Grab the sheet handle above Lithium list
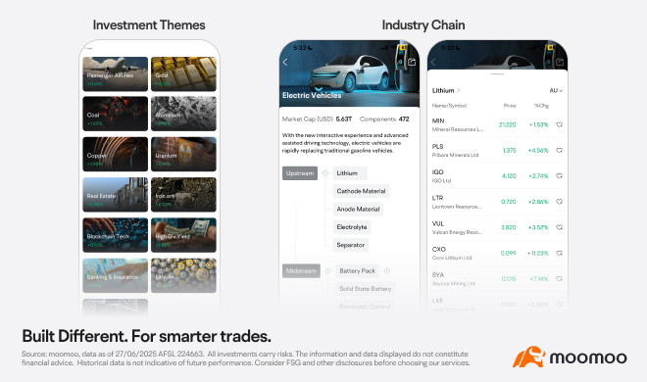Viewport: 647px width, 382px height. click(x=498, y=74)
